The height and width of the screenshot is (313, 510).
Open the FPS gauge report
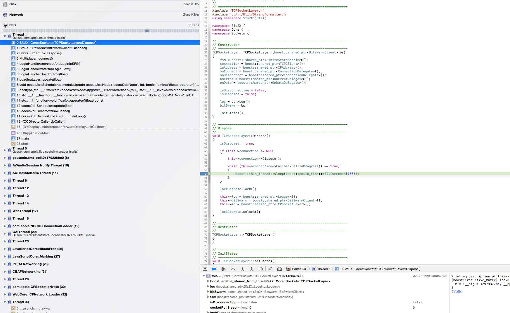click(13, 25)
